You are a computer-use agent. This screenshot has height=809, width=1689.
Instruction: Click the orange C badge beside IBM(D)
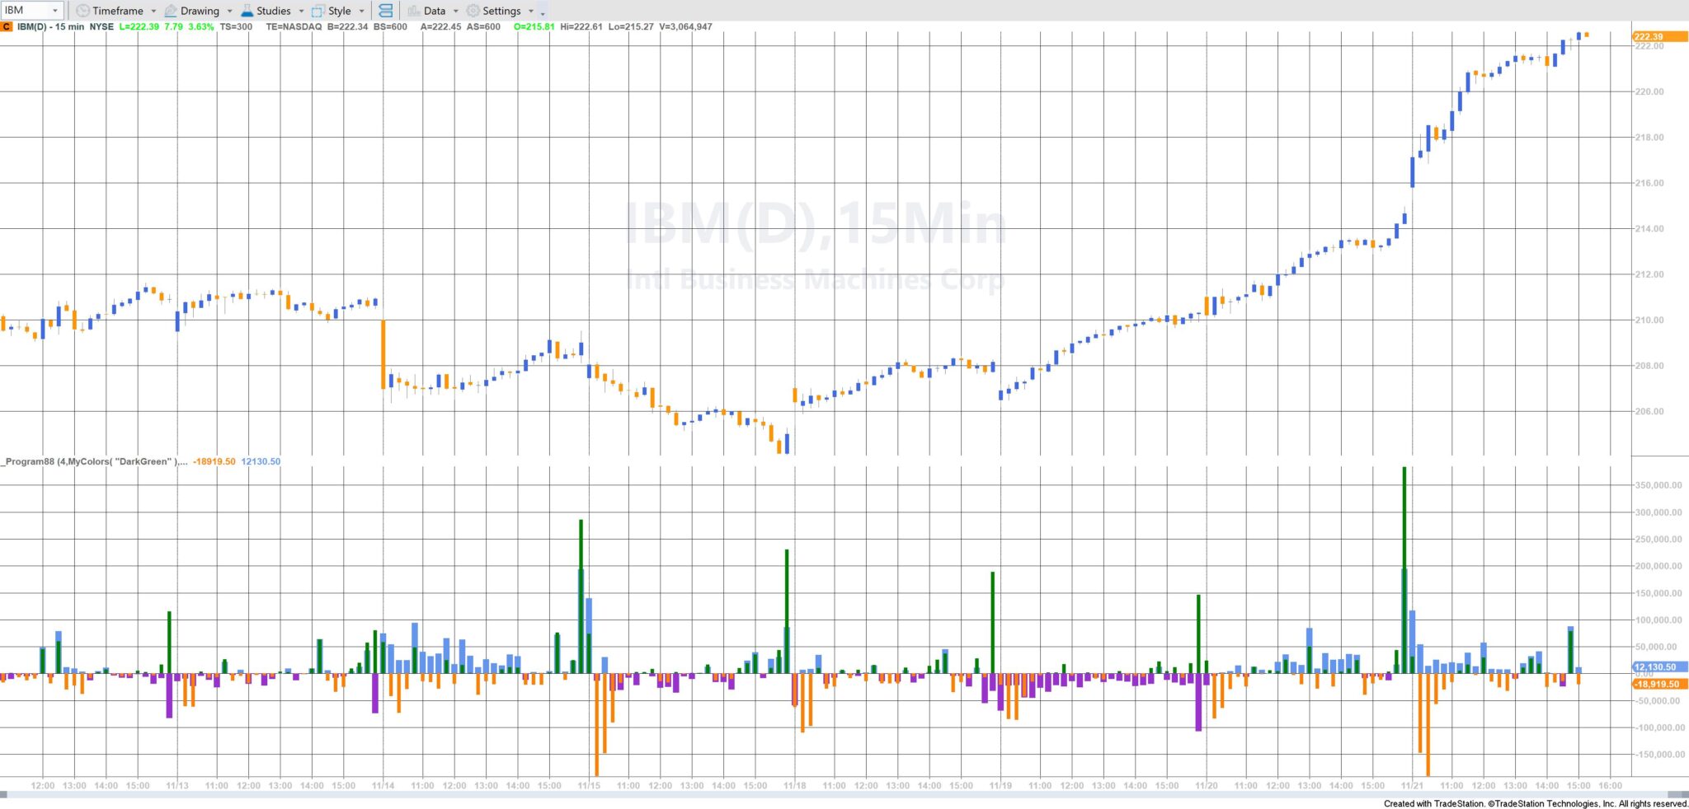[7, 26]
